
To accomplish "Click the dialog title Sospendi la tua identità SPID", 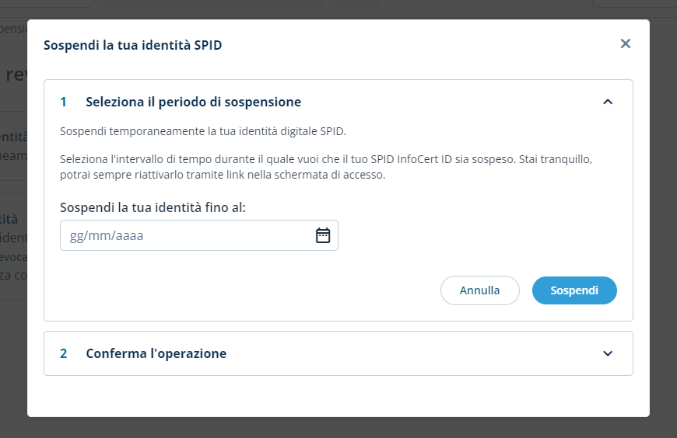I will point(132,45).
